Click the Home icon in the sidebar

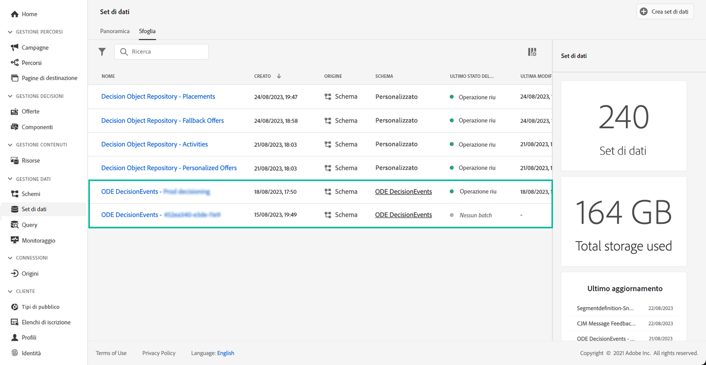click(x=15, y=14)
